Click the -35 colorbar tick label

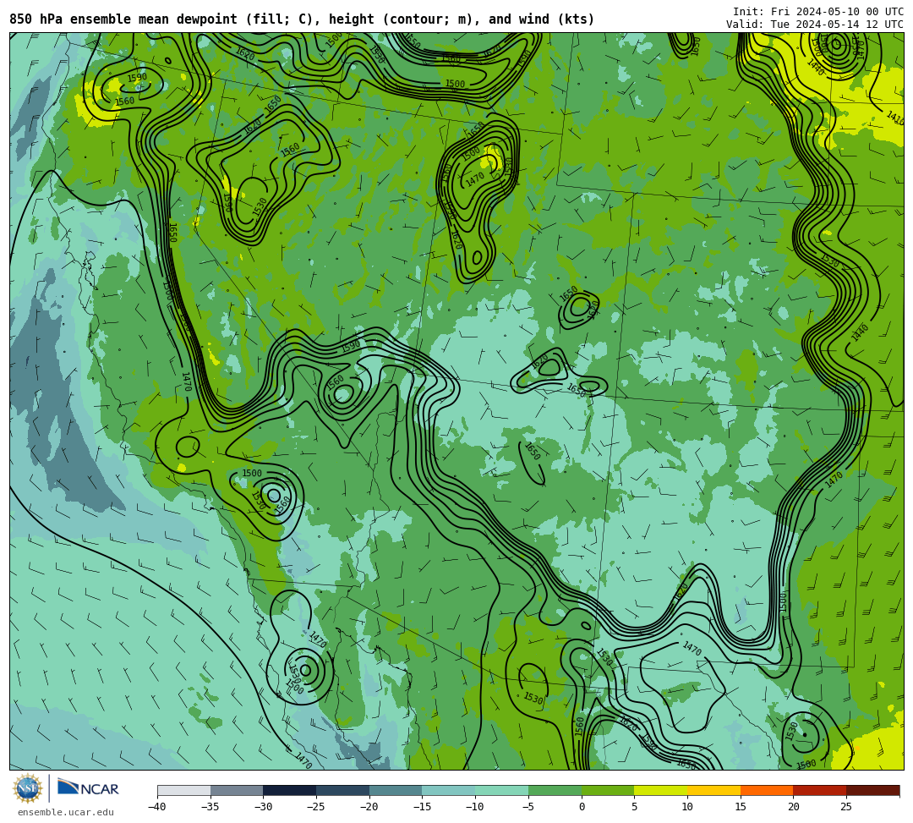tap(210, 807)
